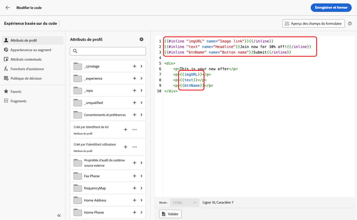Viewport: 357px width, 220px height.
Task: Click the {{imgURL}} variable on line 7
Action: click(191, 74)
